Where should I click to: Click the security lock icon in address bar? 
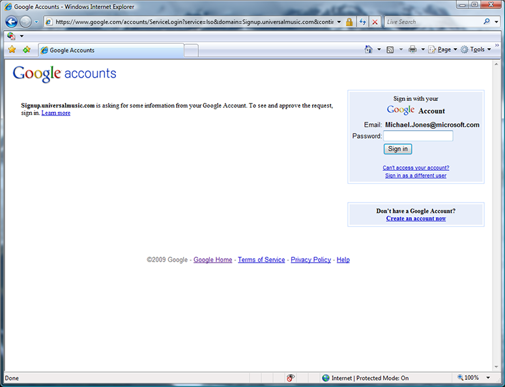[349, 21]
